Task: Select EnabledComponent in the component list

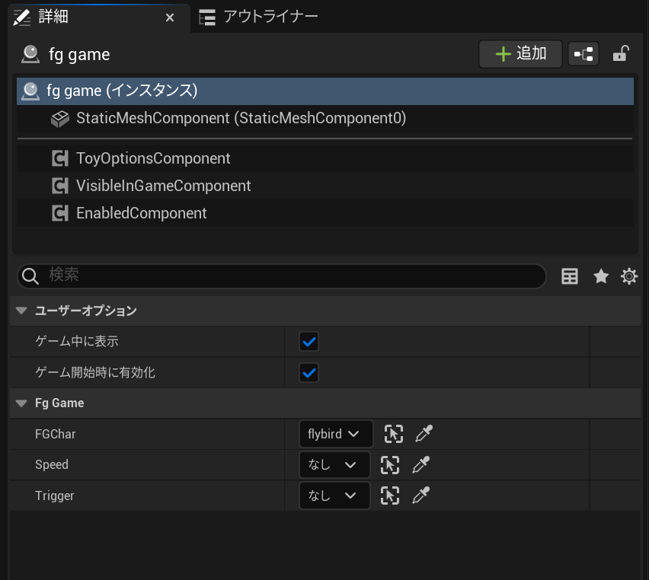Action: click(325, 213)
